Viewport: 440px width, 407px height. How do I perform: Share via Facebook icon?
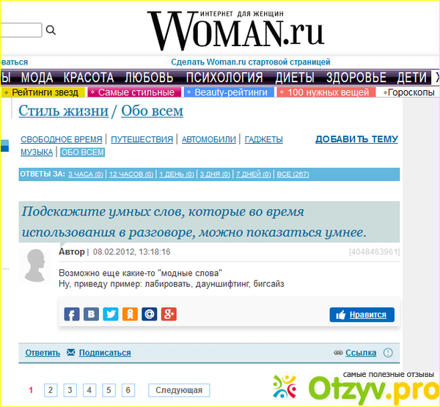[x=72, y=315]
